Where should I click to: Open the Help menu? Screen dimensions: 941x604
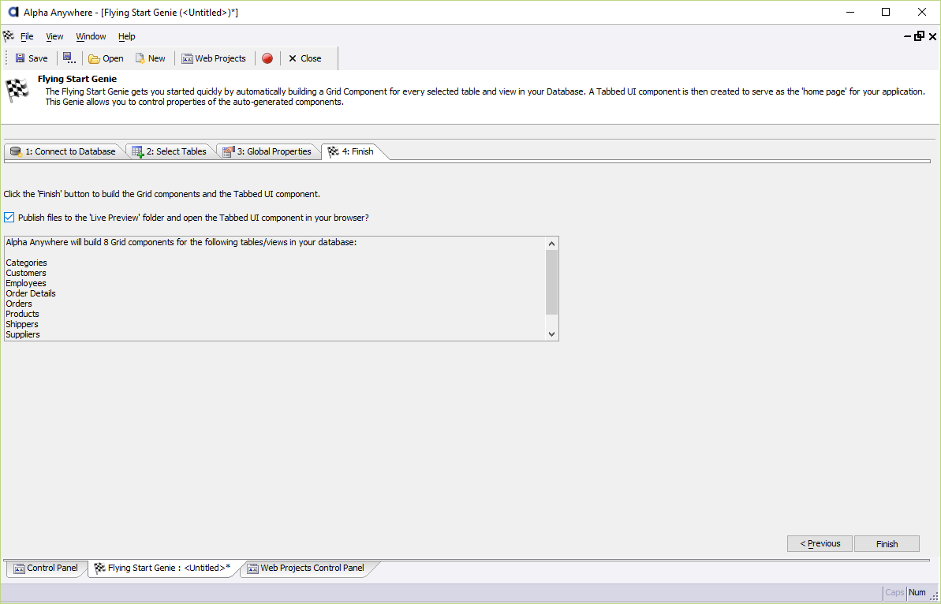tap(127, 36)
